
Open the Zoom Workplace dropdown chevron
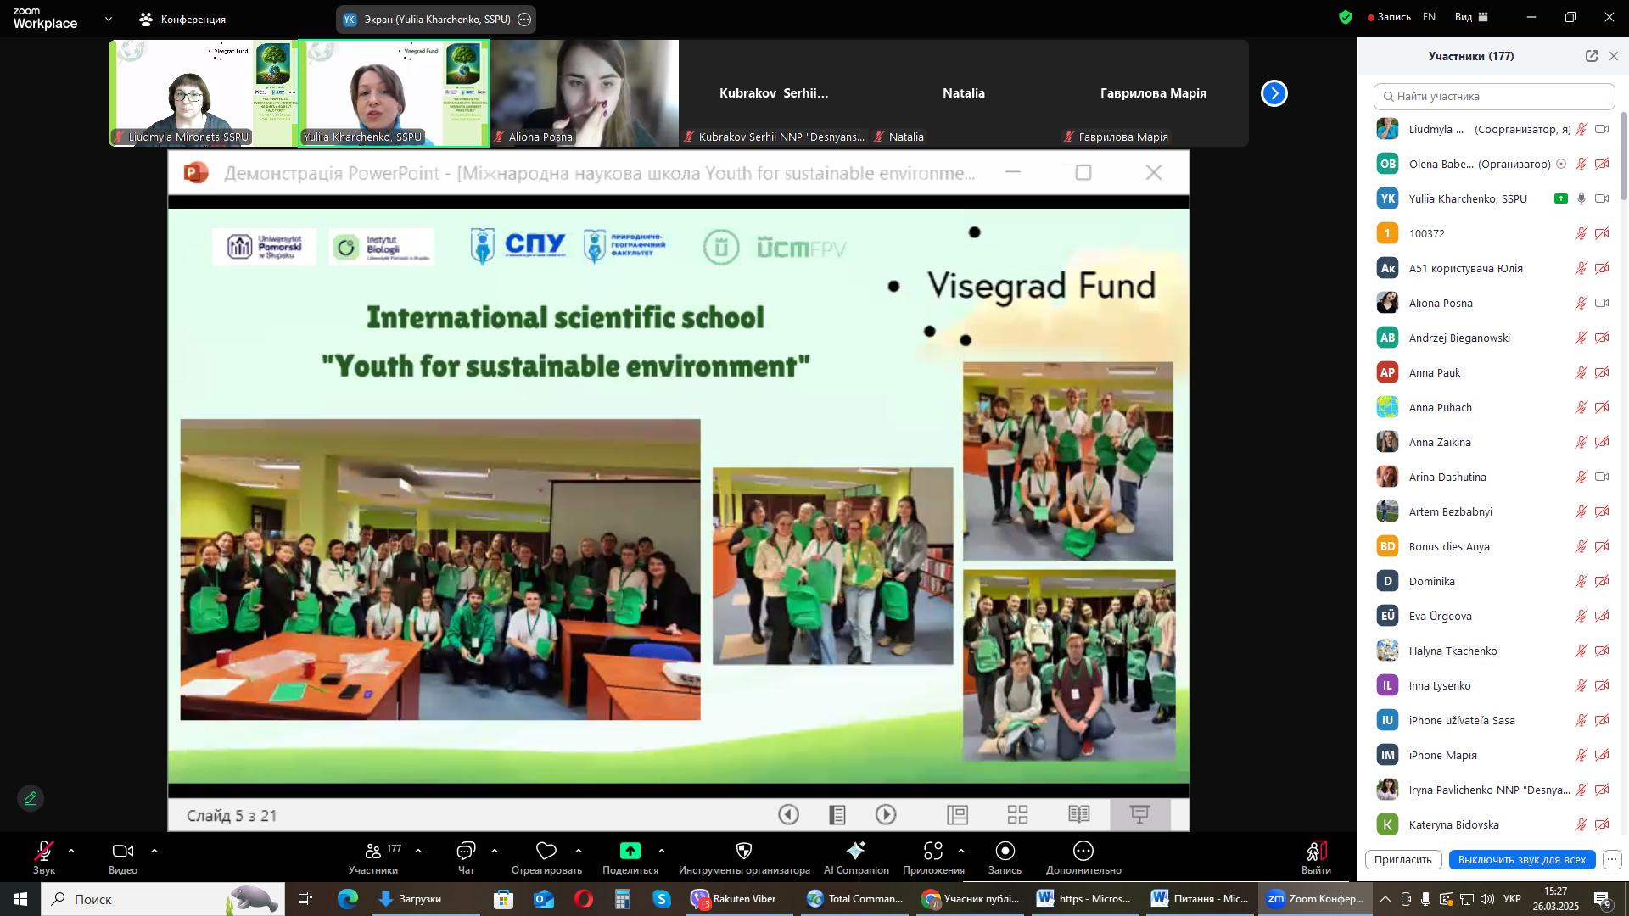pyautogui.click(x=108, y=19)
